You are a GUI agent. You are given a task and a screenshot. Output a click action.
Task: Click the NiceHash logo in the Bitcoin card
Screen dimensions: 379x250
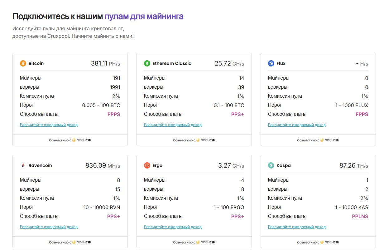click(x=82, y=140)
